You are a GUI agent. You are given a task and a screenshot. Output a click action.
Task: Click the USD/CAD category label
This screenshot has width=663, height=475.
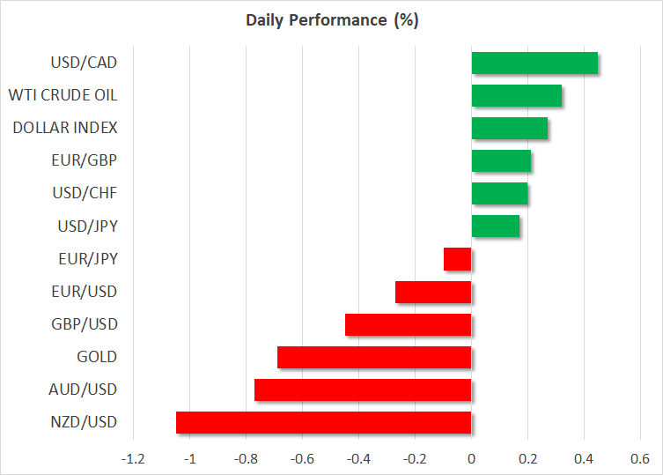[85, 63]
